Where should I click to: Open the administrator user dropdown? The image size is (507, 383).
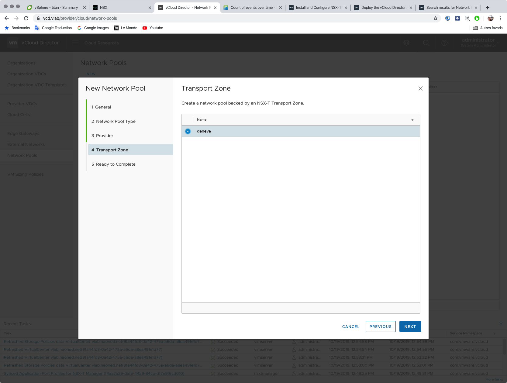coord(480,43)
